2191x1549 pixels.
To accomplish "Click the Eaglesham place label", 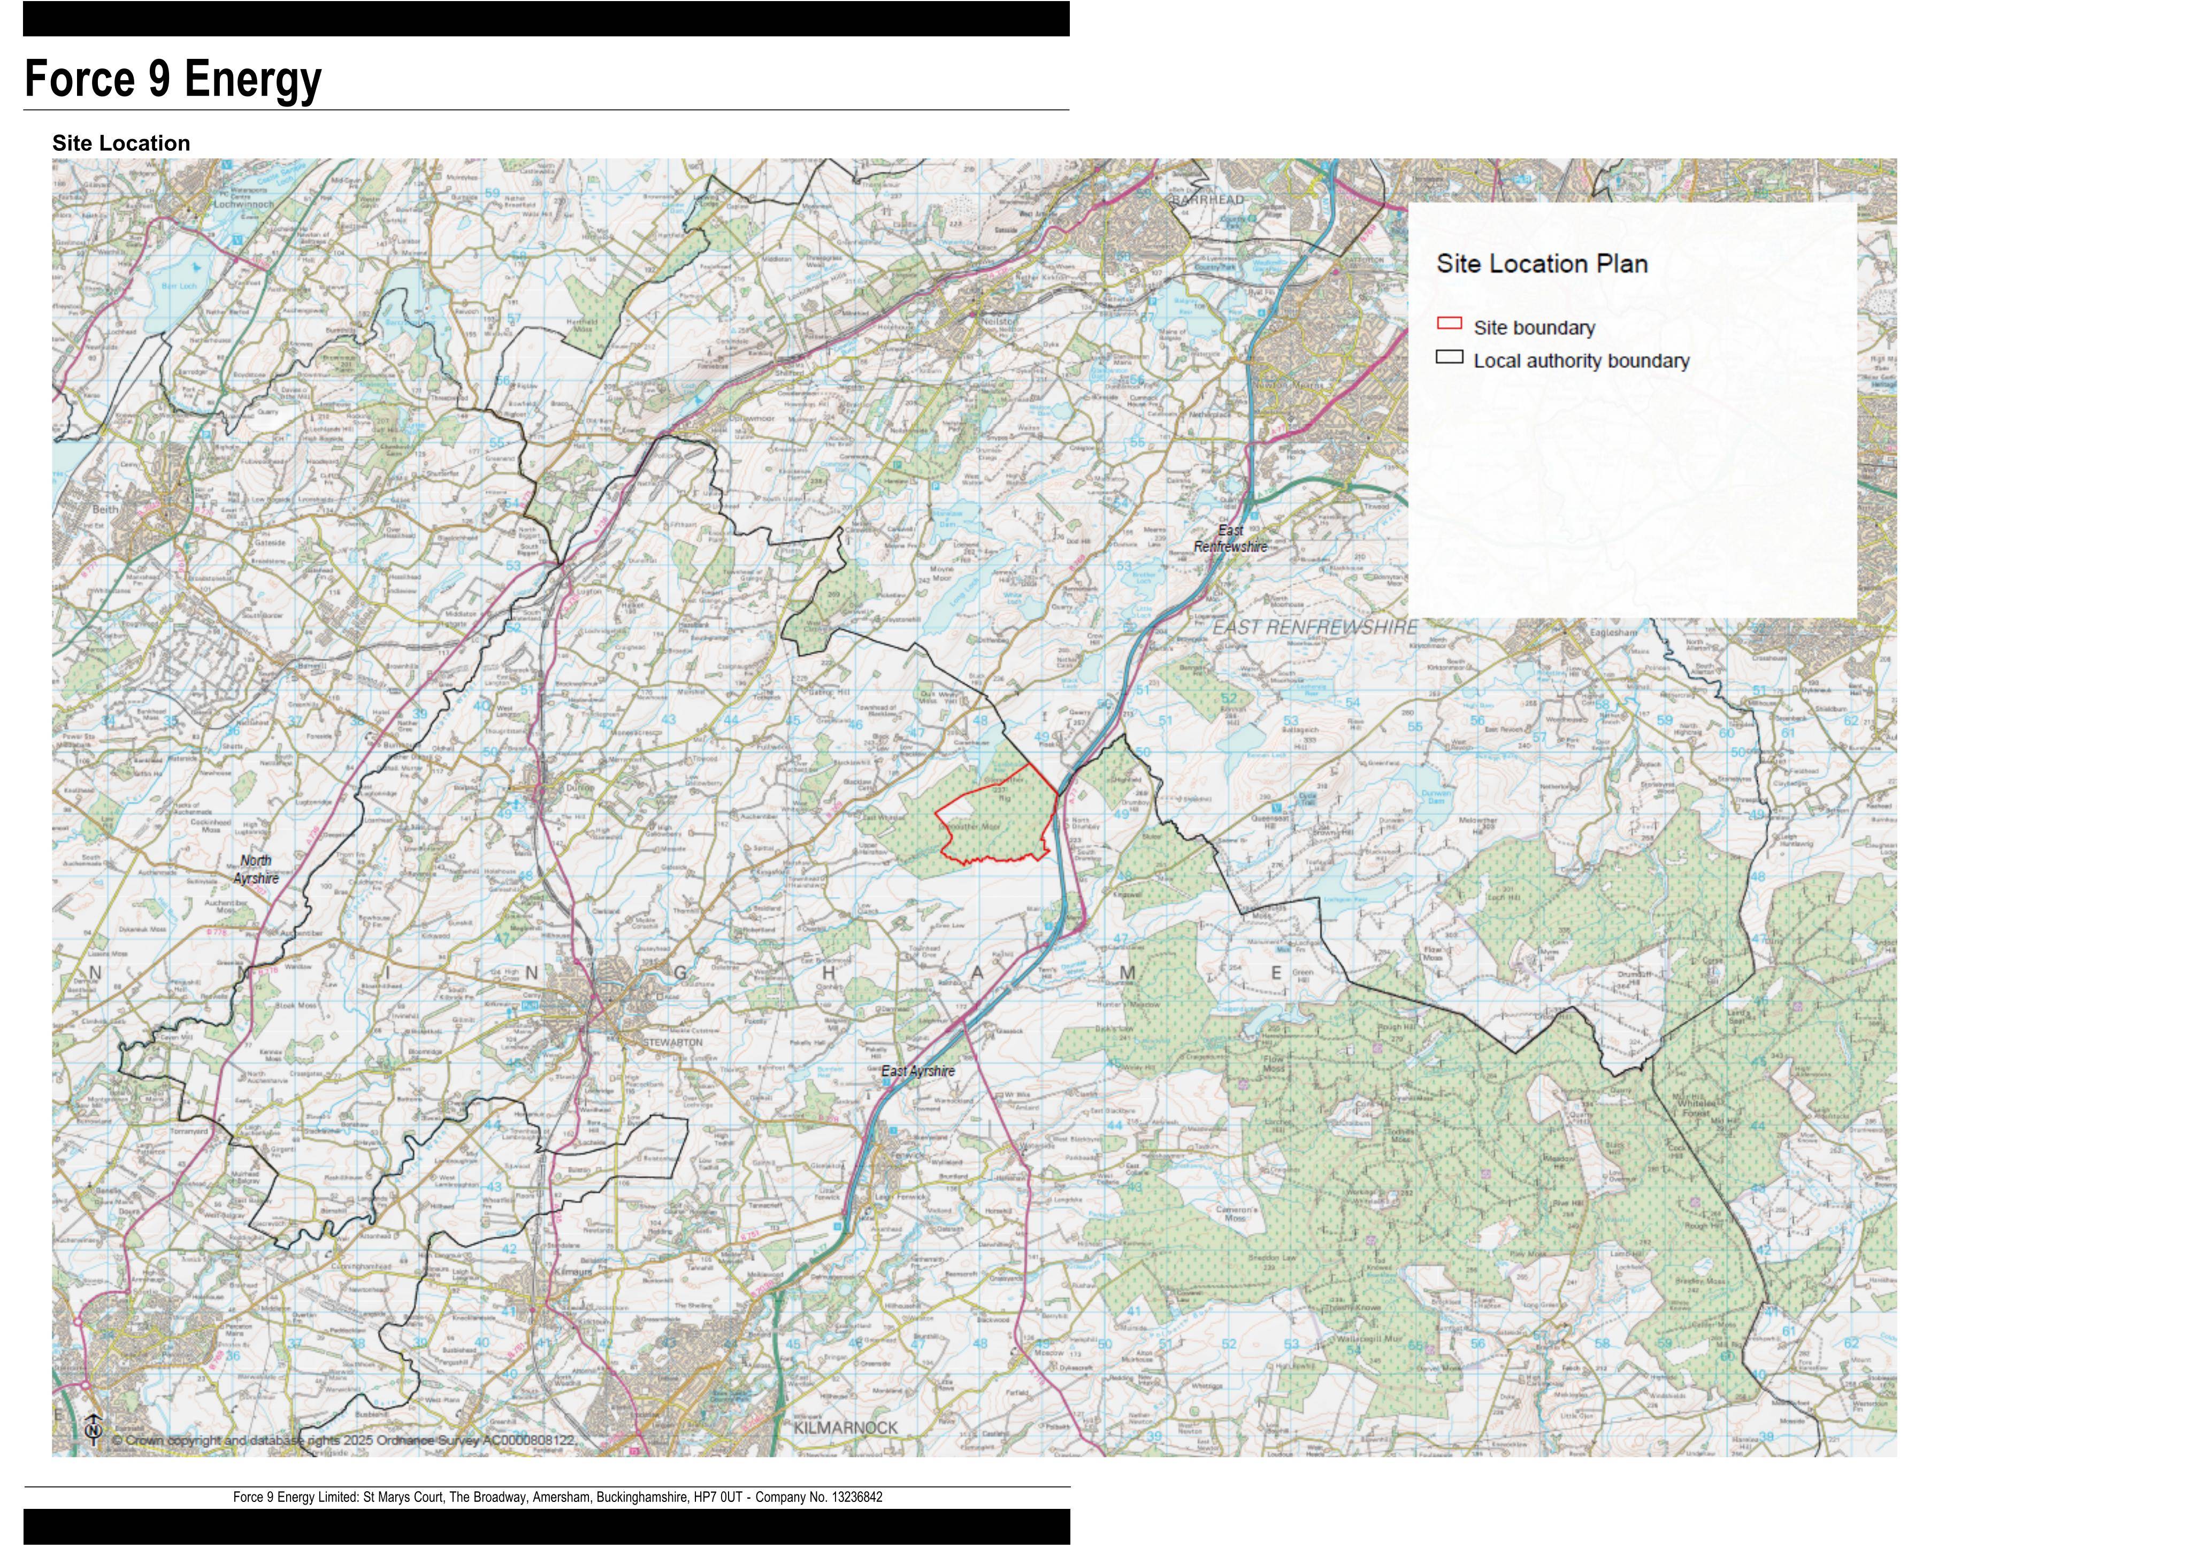I will [1614, 633].
